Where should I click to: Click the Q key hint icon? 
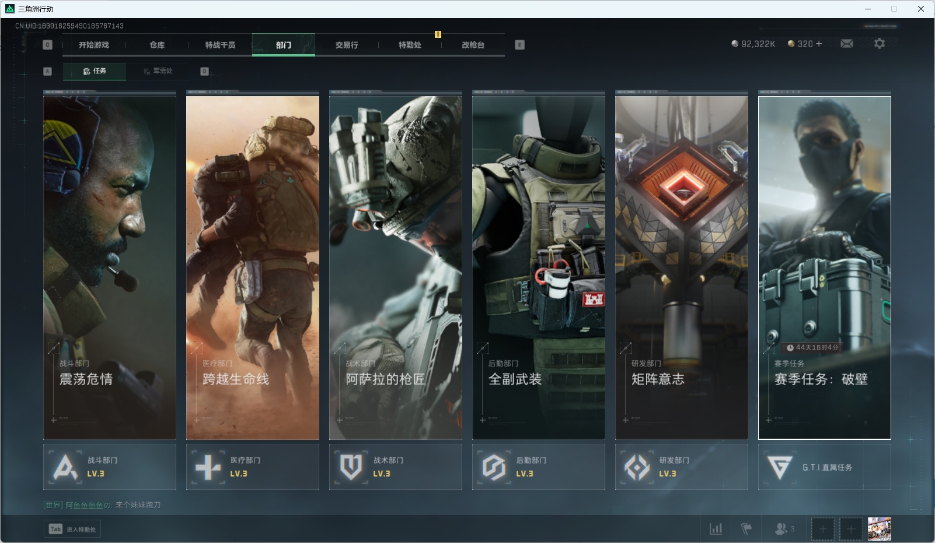click(x=48, y=45)
